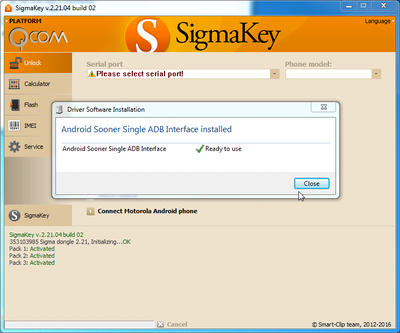Click 'Android Sooner Single ADB Interface' device row
Screen dimensions: 400x333
tap(115, 149)
